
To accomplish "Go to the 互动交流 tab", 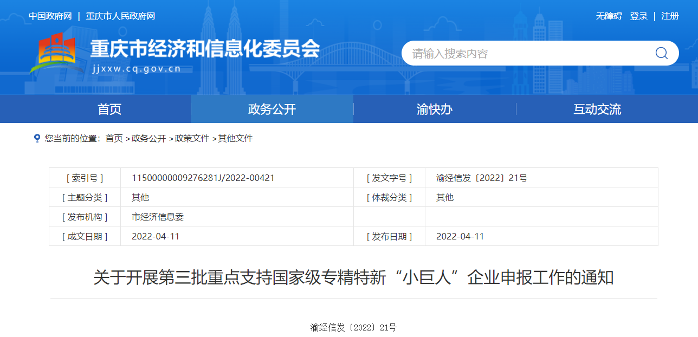I will tap(597, 109).
